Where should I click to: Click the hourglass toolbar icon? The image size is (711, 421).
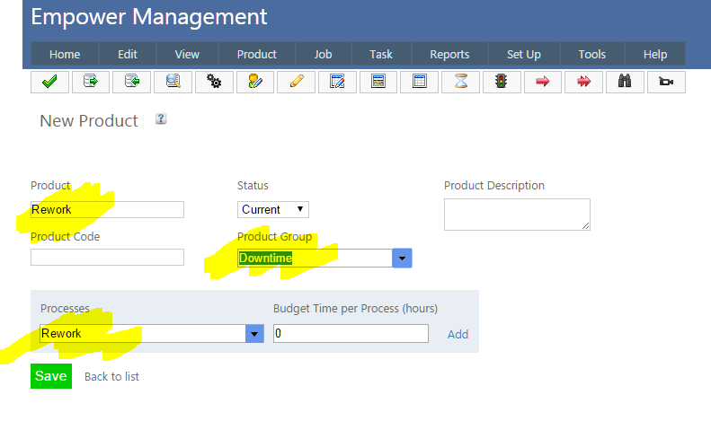tap(460, 82)
